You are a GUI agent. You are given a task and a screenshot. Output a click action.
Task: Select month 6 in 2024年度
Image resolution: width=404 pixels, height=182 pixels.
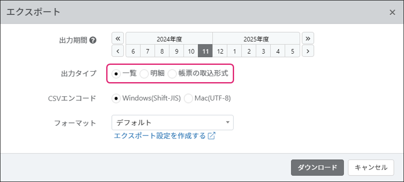pos(133,51)
